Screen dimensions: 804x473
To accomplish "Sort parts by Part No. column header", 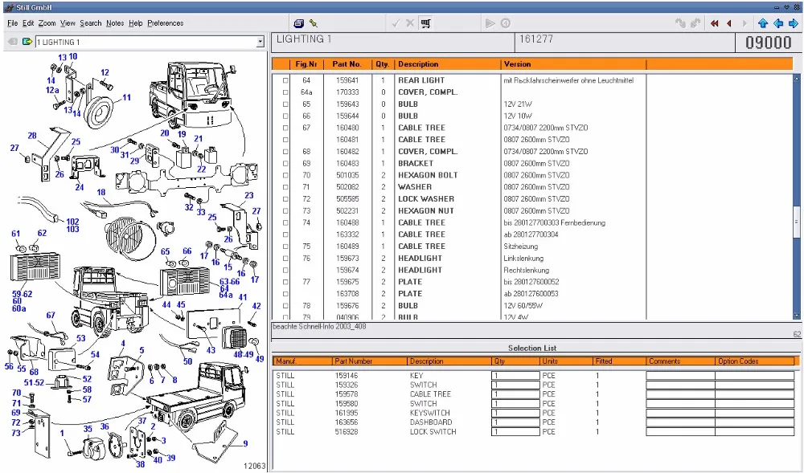I will click(347, 64).
